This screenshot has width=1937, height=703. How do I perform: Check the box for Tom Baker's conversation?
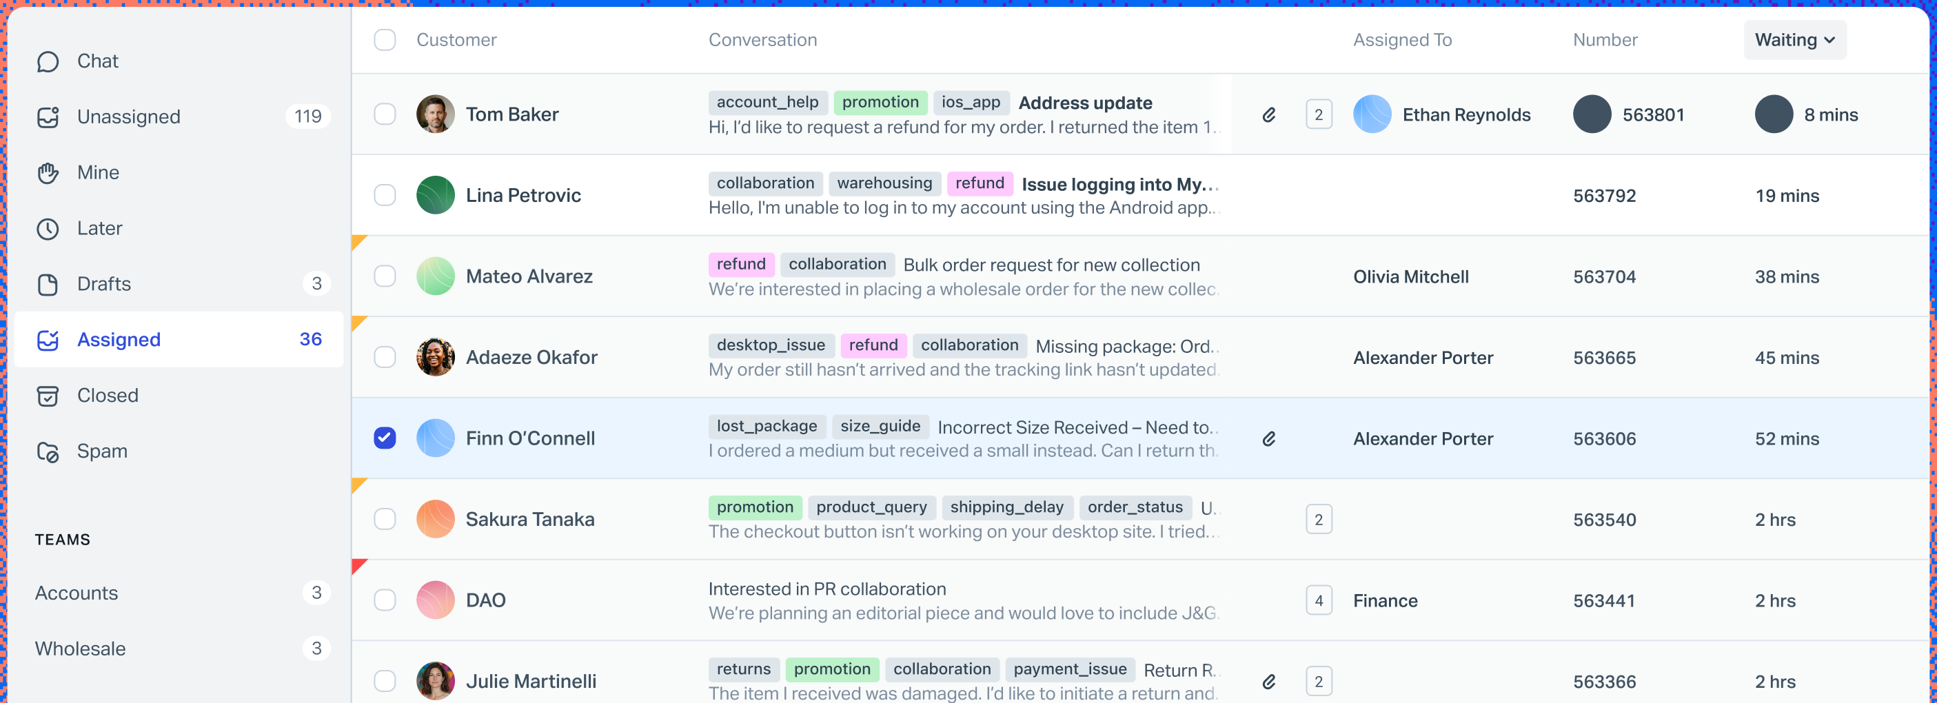[x=385, y=114]
